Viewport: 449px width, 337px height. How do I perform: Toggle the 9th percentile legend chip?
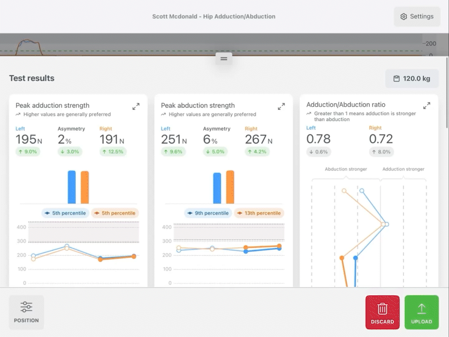click(x=208, y=213)
